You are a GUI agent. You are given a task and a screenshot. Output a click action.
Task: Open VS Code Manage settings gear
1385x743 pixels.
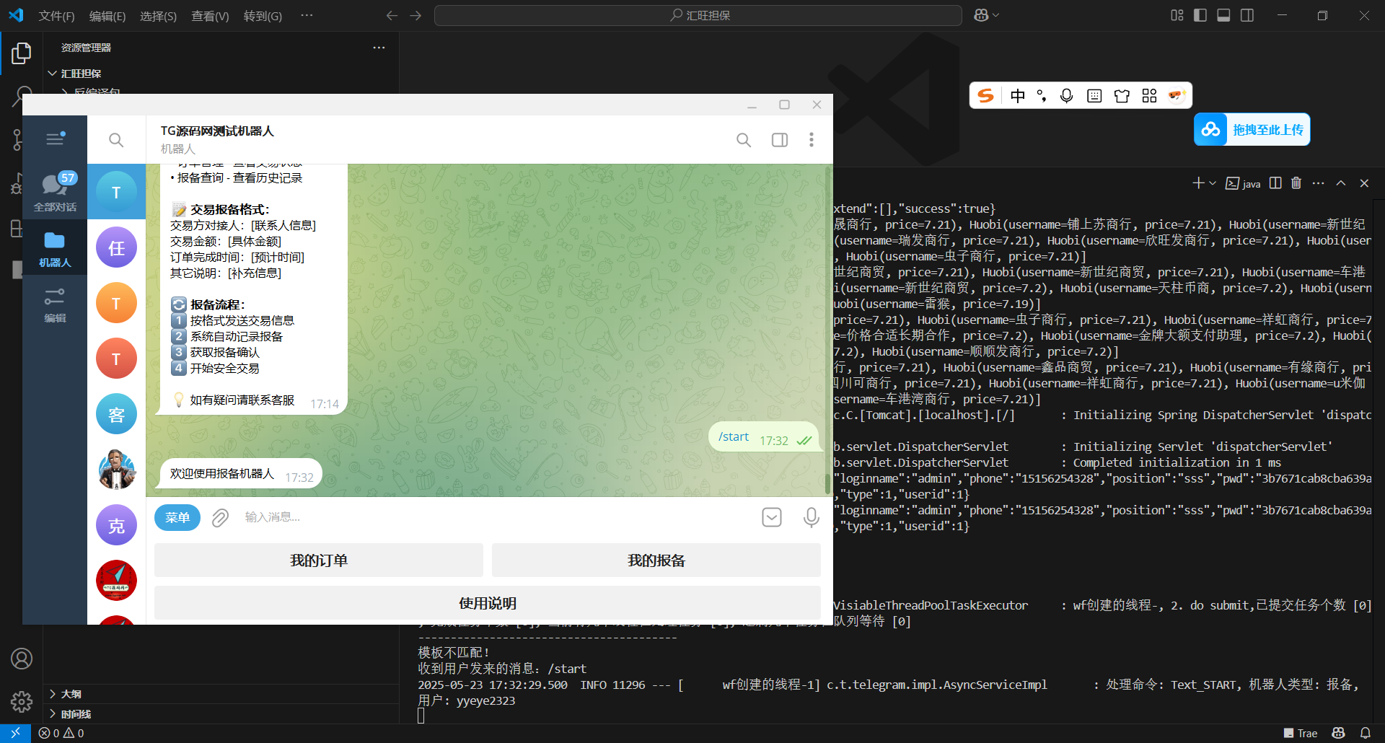coord(22,701)
